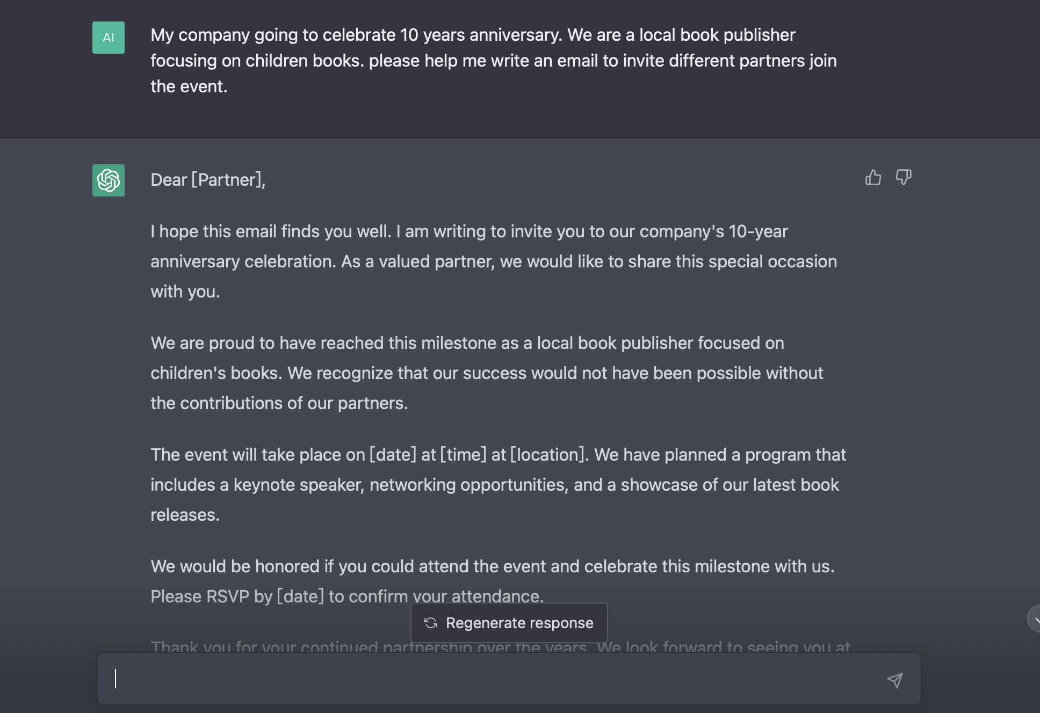Click the Regenerate response button
1040x713 pixels.
click(x=509, y=623)
